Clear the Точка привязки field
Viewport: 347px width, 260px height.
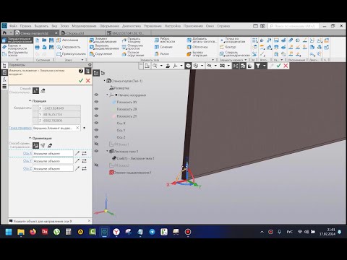(x=77, y=128)
